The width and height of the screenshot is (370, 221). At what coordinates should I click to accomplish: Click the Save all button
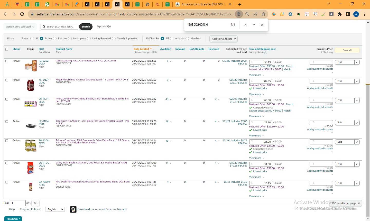coord(347,50)
